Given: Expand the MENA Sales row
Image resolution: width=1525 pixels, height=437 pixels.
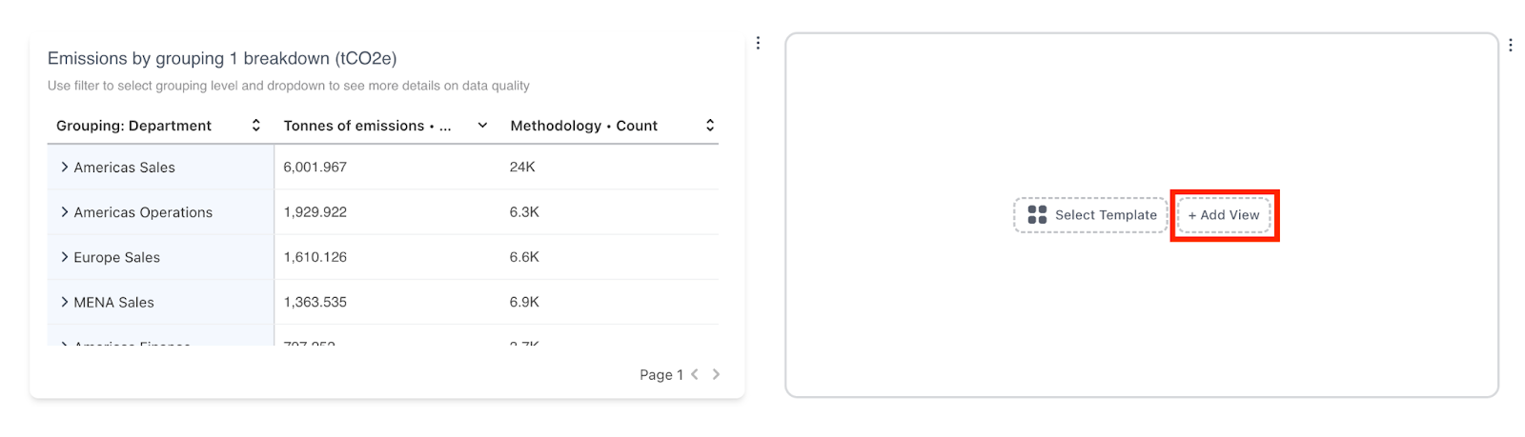Looking at the screenshot, I should point(65,302).
